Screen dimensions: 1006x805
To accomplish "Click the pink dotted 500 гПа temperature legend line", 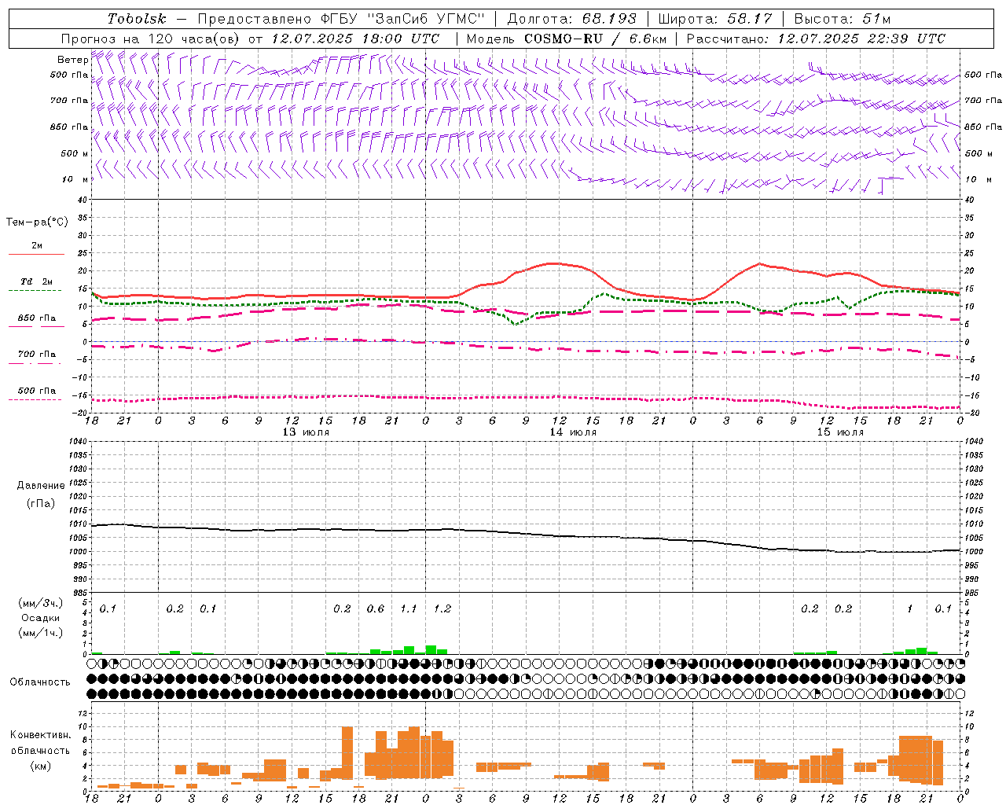I will [x=35, y=400].
